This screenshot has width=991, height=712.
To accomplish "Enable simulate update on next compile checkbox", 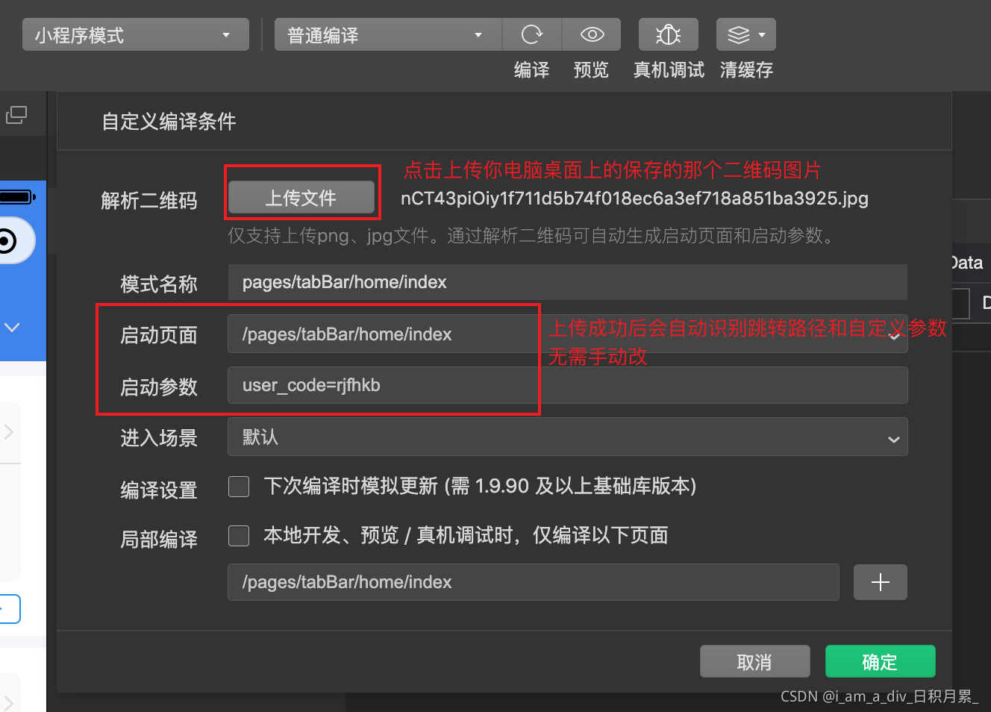I will pyautogui.click(x=239, y=487).
